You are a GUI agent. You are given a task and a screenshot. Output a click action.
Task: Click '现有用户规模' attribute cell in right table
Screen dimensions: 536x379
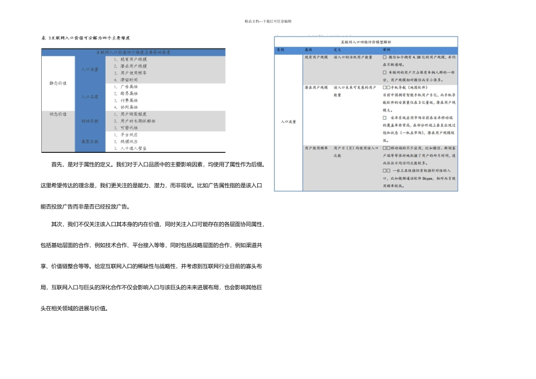click(x=316, y=58)
